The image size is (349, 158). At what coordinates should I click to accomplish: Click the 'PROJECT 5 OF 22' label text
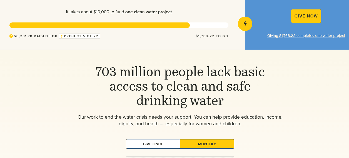tap(81, 36)
